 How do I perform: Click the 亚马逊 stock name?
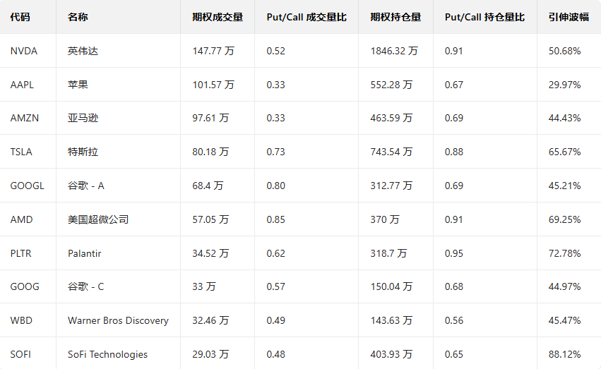[x=83, y=118]
